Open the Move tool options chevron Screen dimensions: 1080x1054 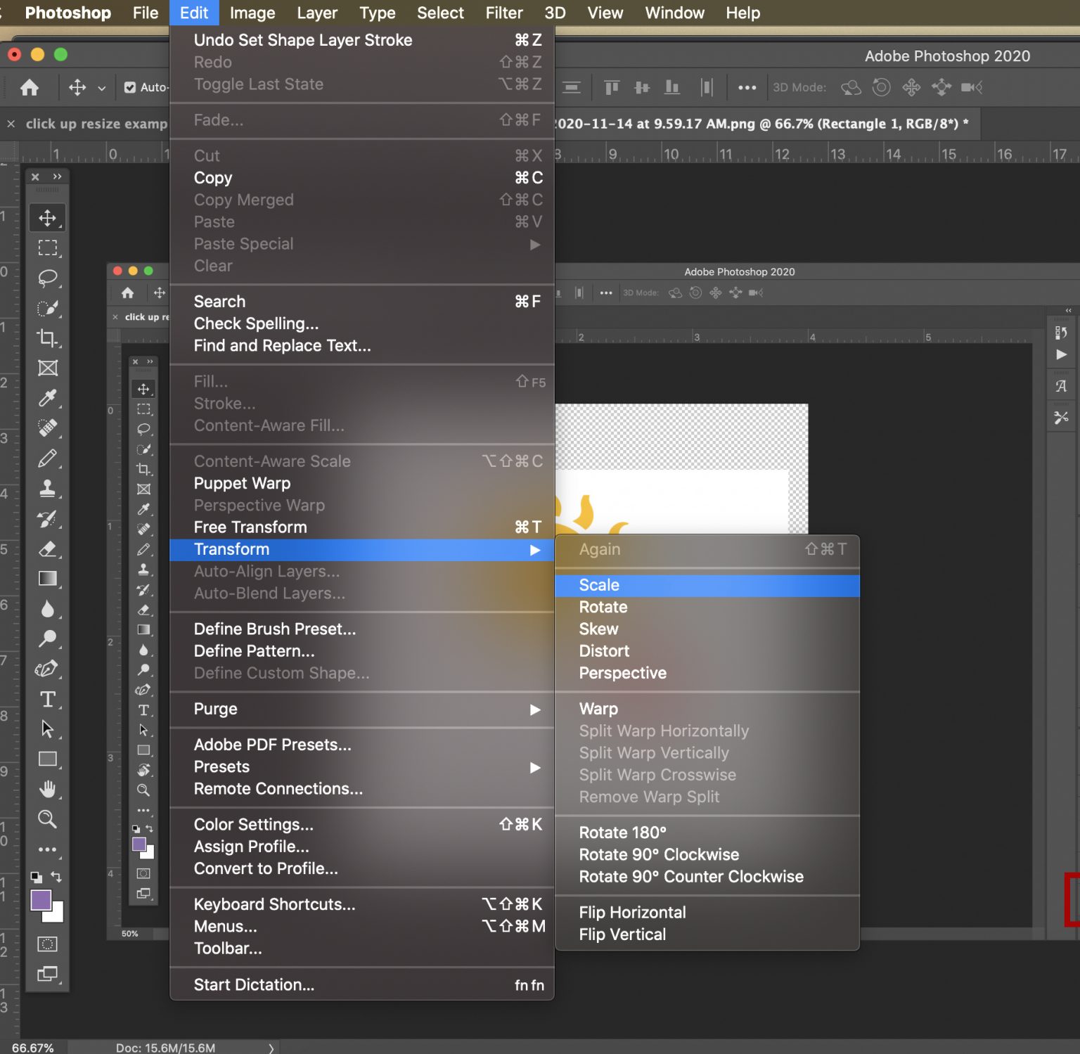(x=103, y=87)
